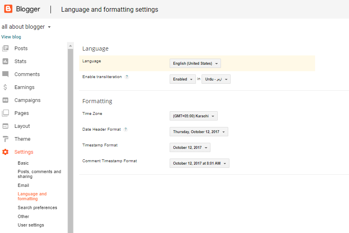Select the Pages icon

click(6, 113)
